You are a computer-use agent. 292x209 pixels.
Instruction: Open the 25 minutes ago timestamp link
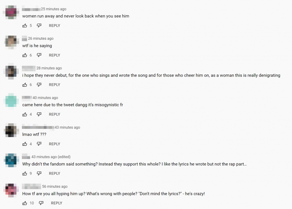tap(53, 9)
